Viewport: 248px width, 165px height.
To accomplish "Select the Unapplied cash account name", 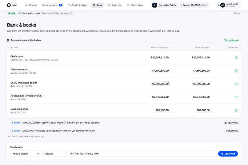I will [x=19, y=109].
